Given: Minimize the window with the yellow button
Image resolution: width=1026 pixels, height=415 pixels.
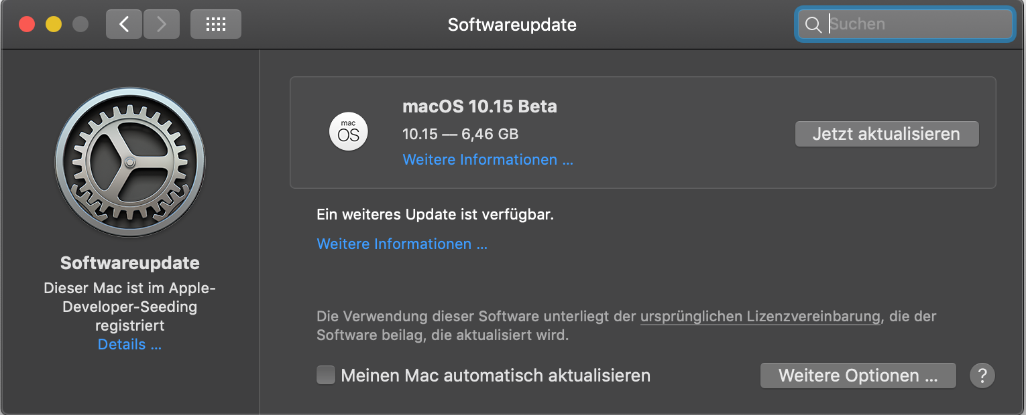Looking at the screenshot, I should pos(54,25).
